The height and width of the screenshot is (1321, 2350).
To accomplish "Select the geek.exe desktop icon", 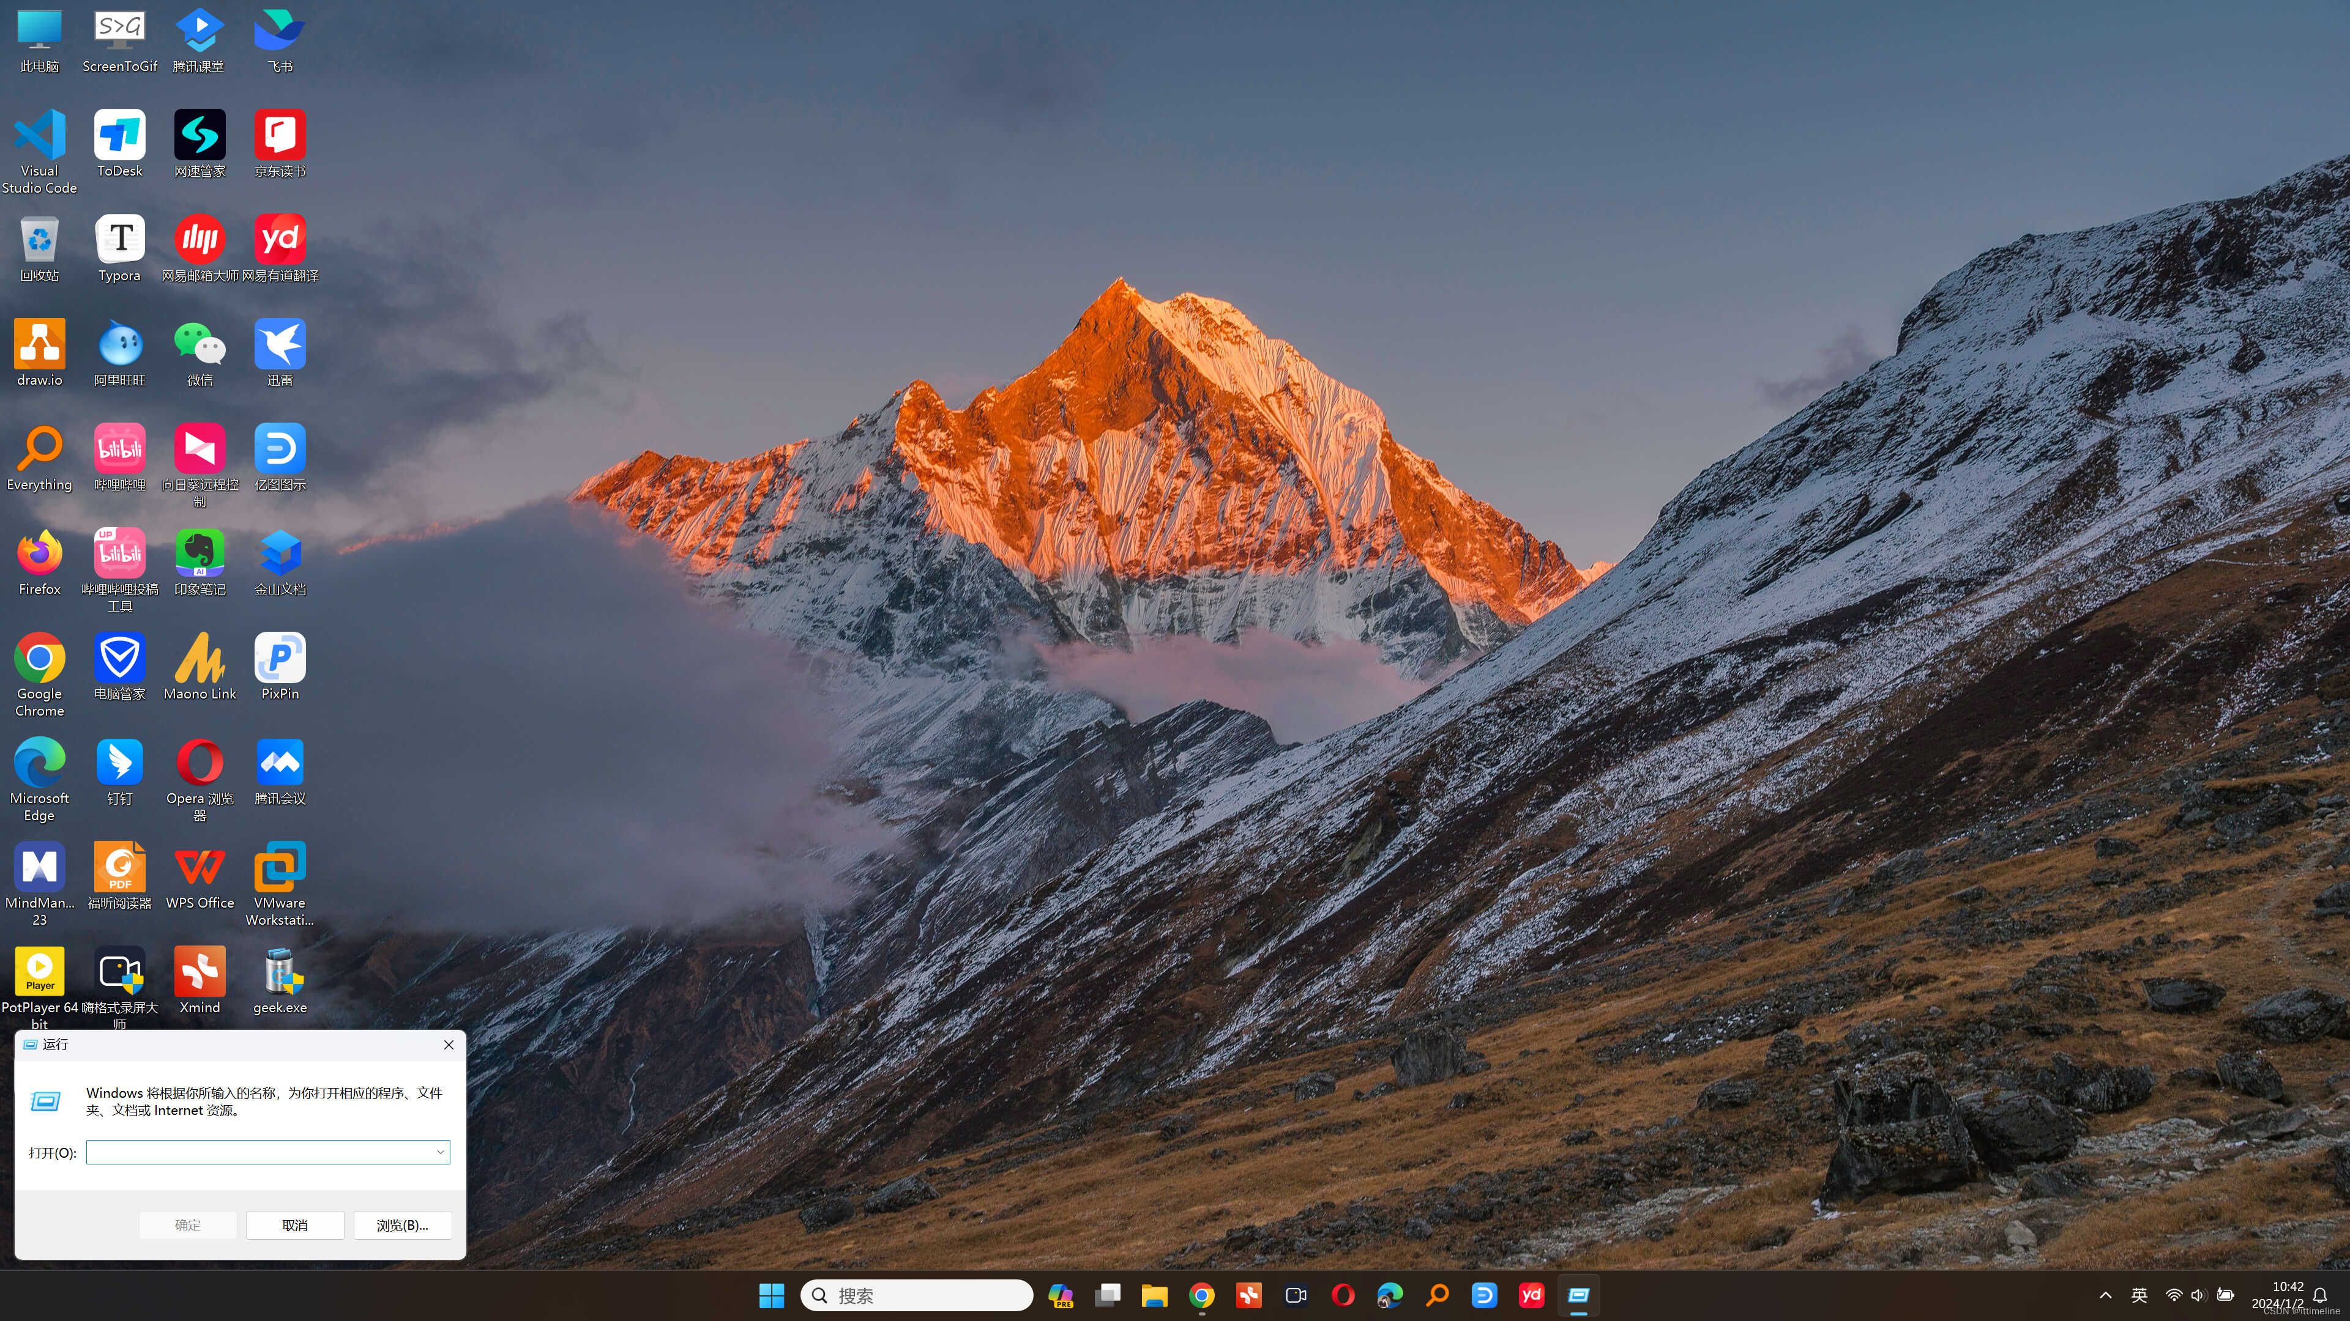I will pyautogui.click(x=280, y=980).
